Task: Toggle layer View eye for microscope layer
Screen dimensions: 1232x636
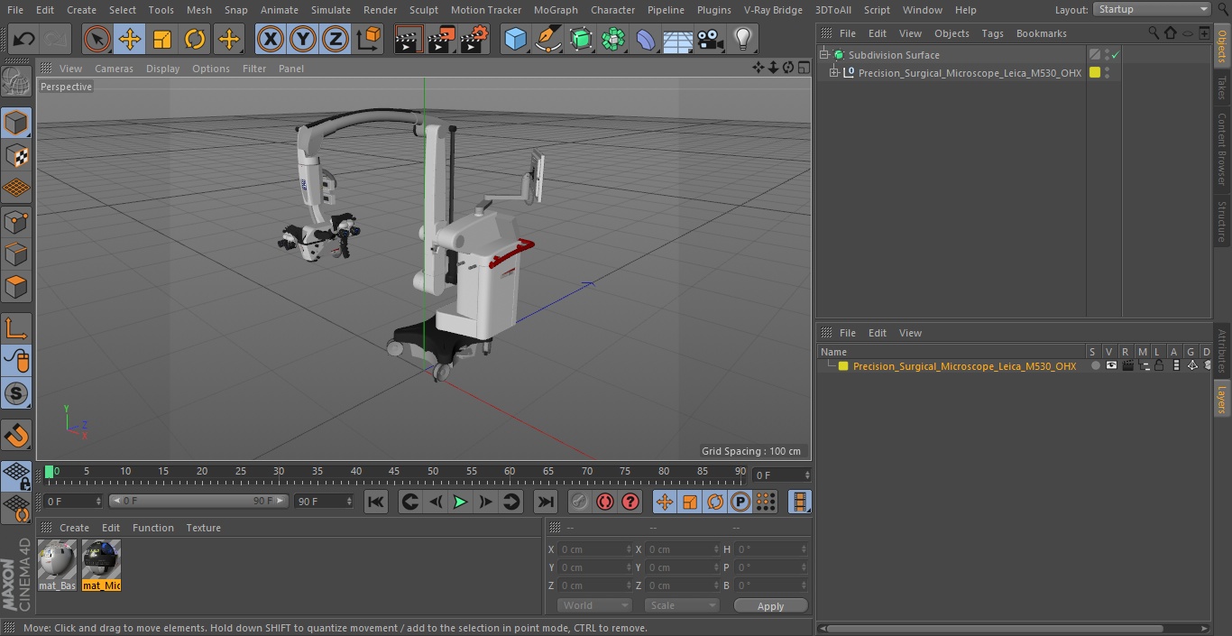Action: (x=1111, y=366)
